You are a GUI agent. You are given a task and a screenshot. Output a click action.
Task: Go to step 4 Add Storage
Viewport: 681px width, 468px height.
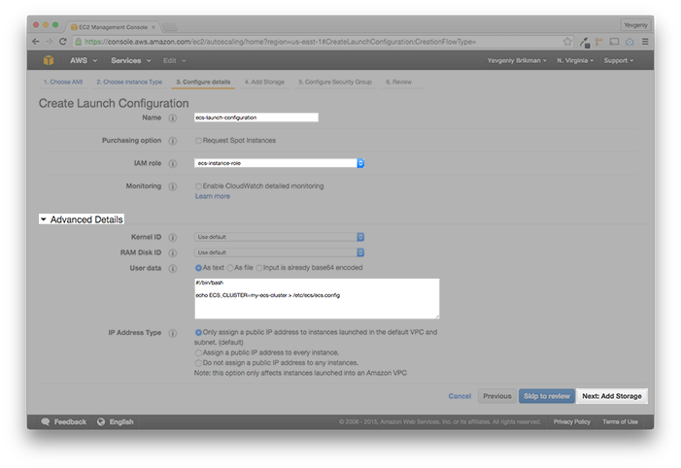[x=264, y=83]
